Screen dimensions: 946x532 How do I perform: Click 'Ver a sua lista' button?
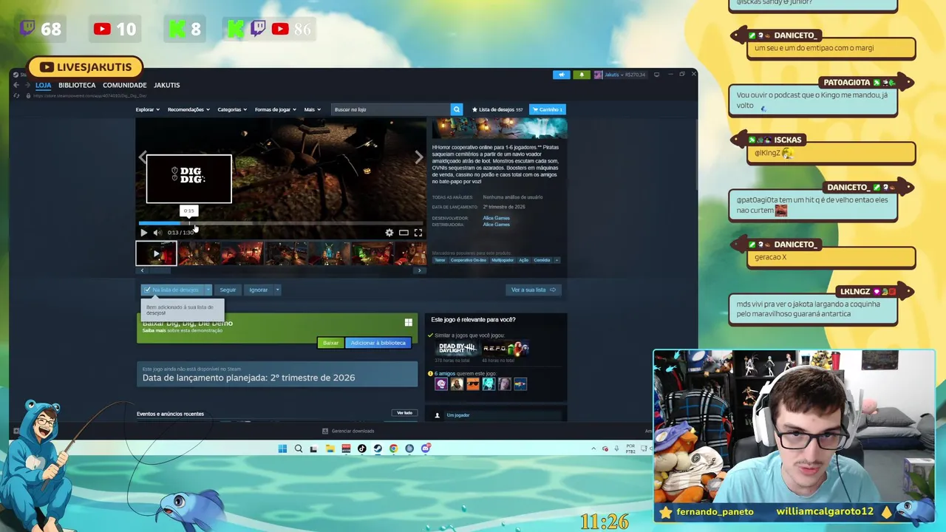[x=533, y=290]
